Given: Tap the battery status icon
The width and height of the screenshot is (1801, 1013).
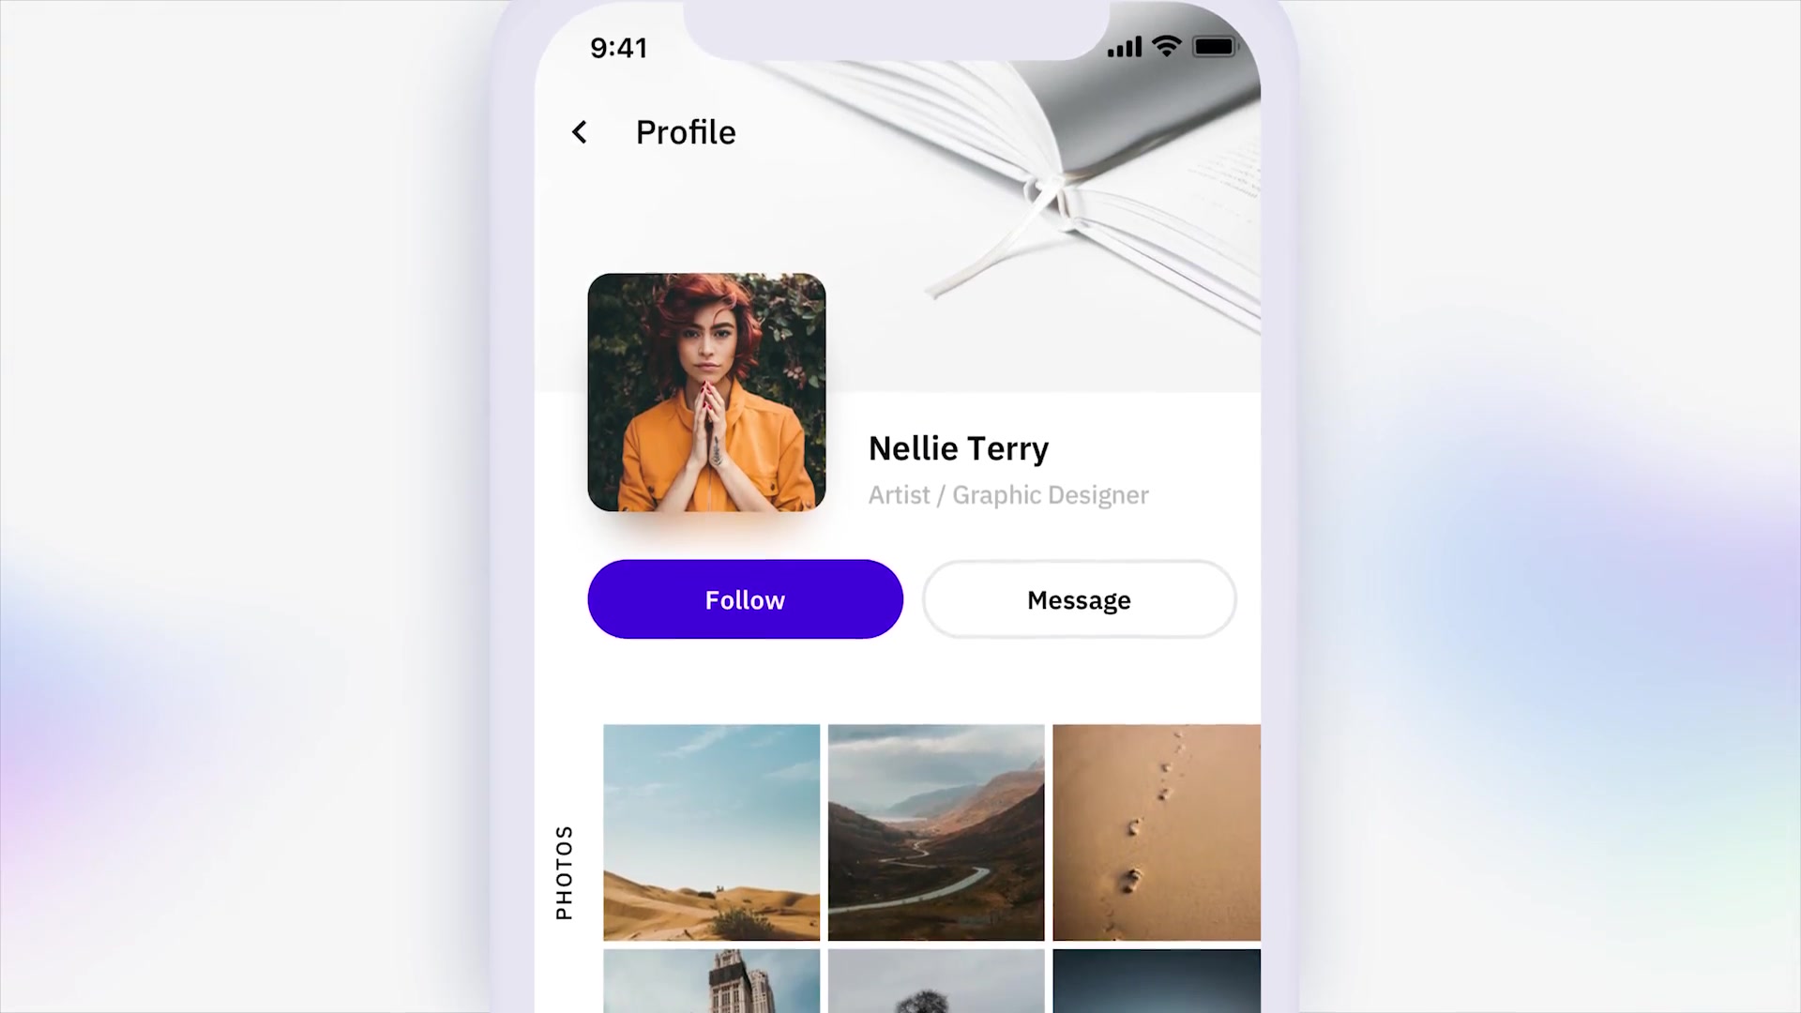Looking at the screenshot, I should click(1216, 46).
